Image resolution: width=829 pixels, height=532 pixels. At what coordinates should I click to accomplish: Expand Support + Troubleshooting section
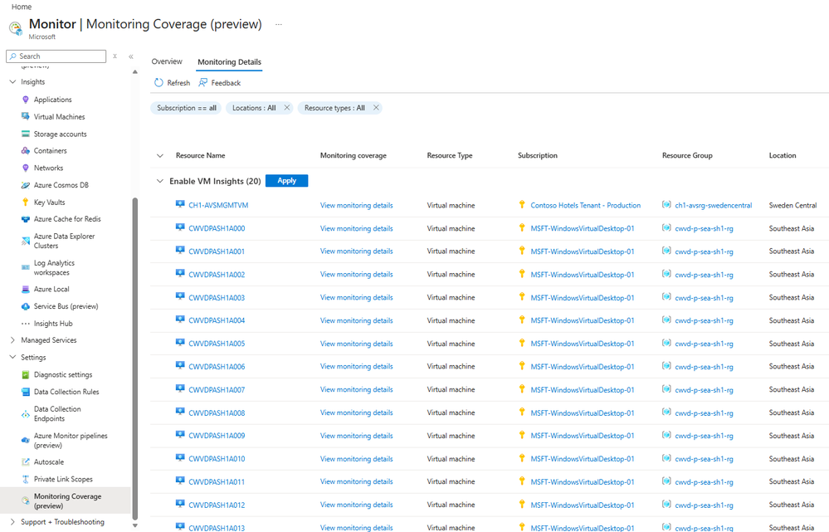[x=12, y=521]
